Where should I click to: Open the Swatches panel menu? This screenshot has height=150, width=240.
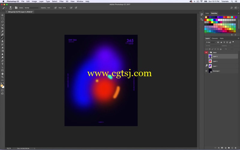tap(238, 13)
